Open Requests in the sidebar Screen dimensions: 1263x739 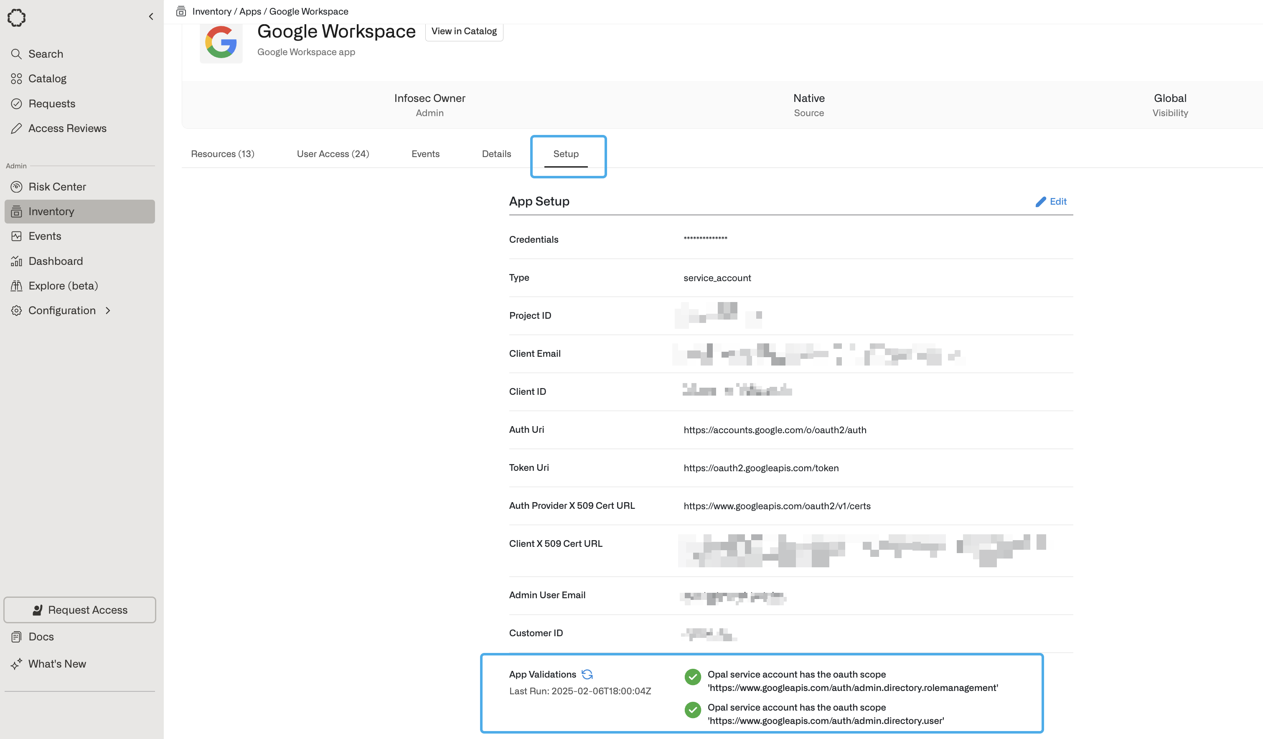(52, 104)
